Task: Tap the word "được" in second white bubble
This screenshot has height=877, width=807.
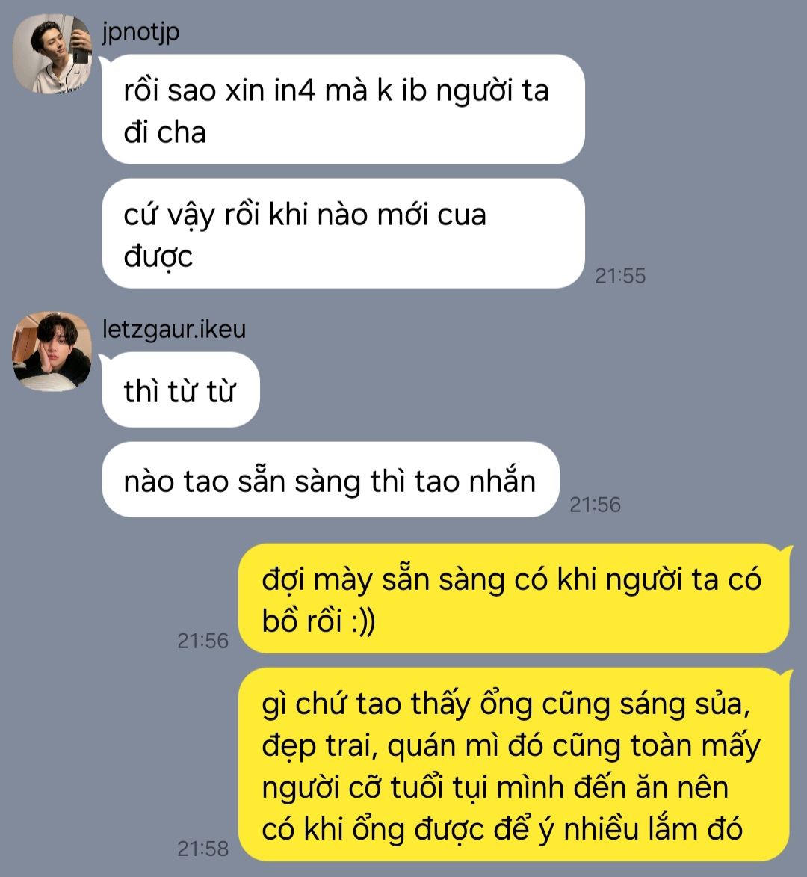Action: coord(158,257)
